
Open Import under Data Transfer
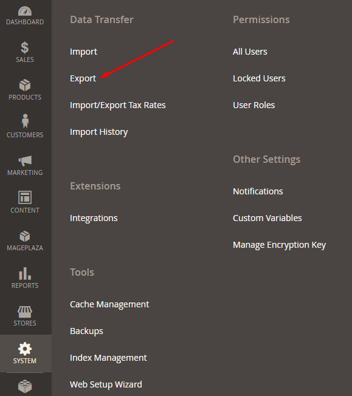83,52
